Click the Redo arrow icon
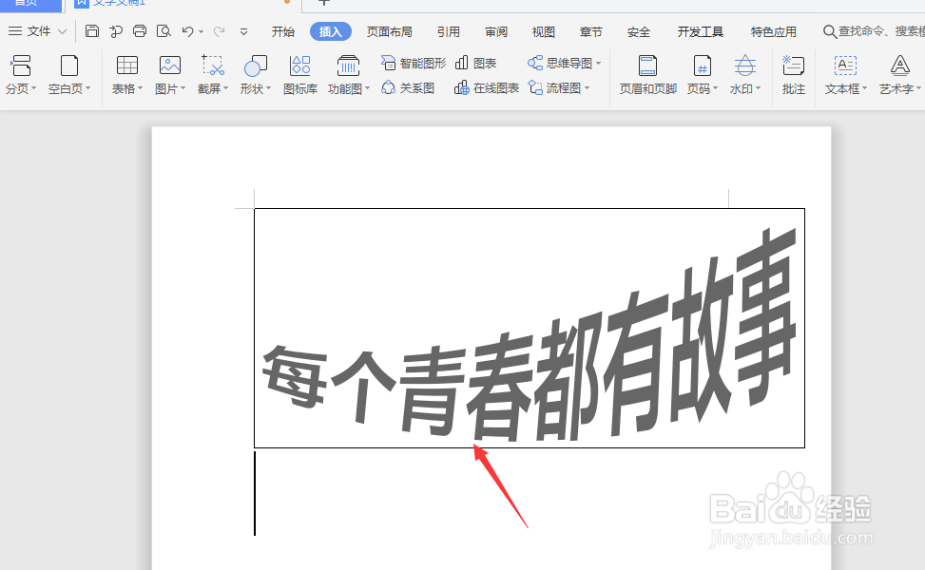Screen dimensions: 925x570 click(x=219, y=31)
